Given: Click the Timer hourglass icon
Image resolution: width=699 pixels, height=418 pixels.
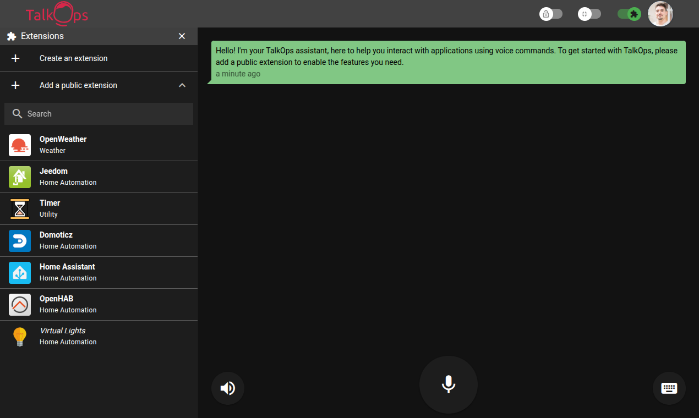Looking at the screenshot, I should (20, 209).
